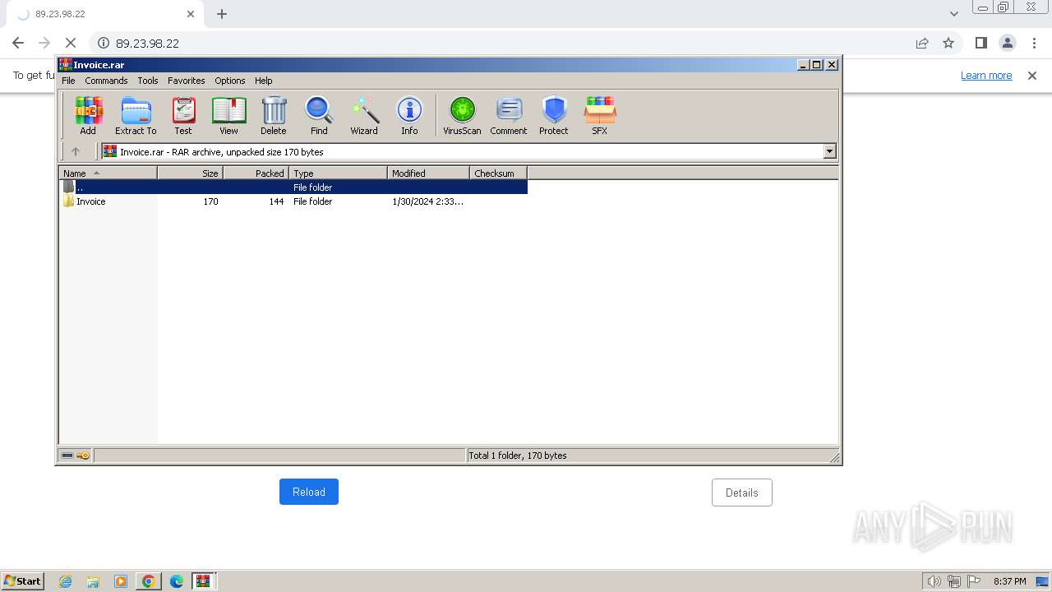Close the 89.23.98.22 browser tab
The height and width of the screenshot is (592, 1052).
tap(191, 14)
